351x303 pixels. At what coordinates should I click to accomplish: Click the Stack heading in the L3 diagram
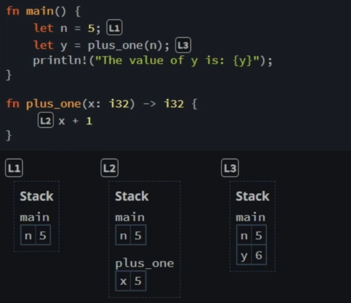pos(252,196)
